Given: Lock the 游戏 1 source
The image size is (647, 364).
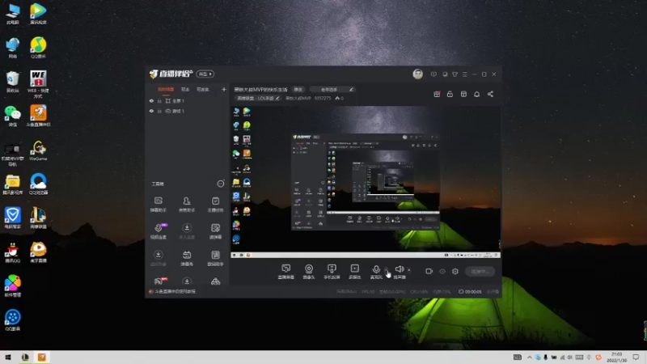Looking at the screenshot, I should (x=159, y=111).
